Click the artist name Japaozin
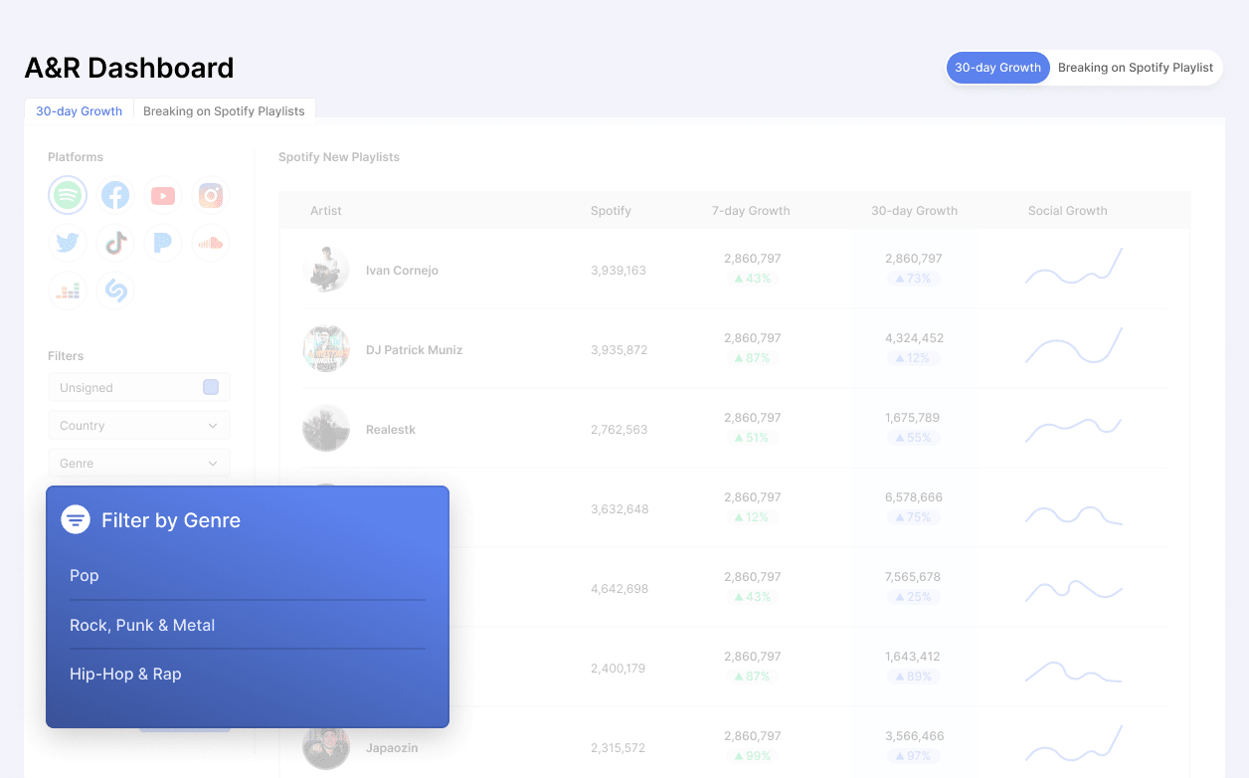The height and width of the screenshot is (778, 1249). 393,748
